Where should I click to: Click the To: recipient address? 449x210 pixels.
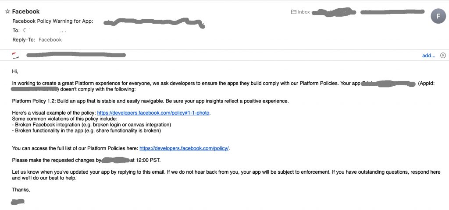click(x=45, y=30)
